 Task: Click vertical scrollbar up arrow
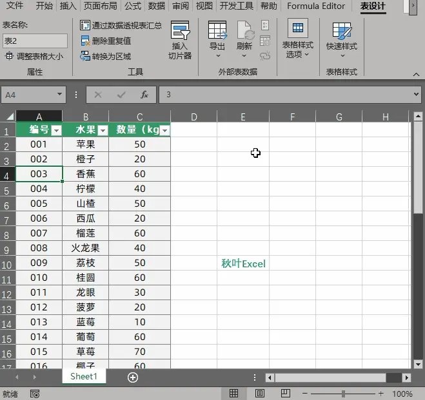pos(418,117)
